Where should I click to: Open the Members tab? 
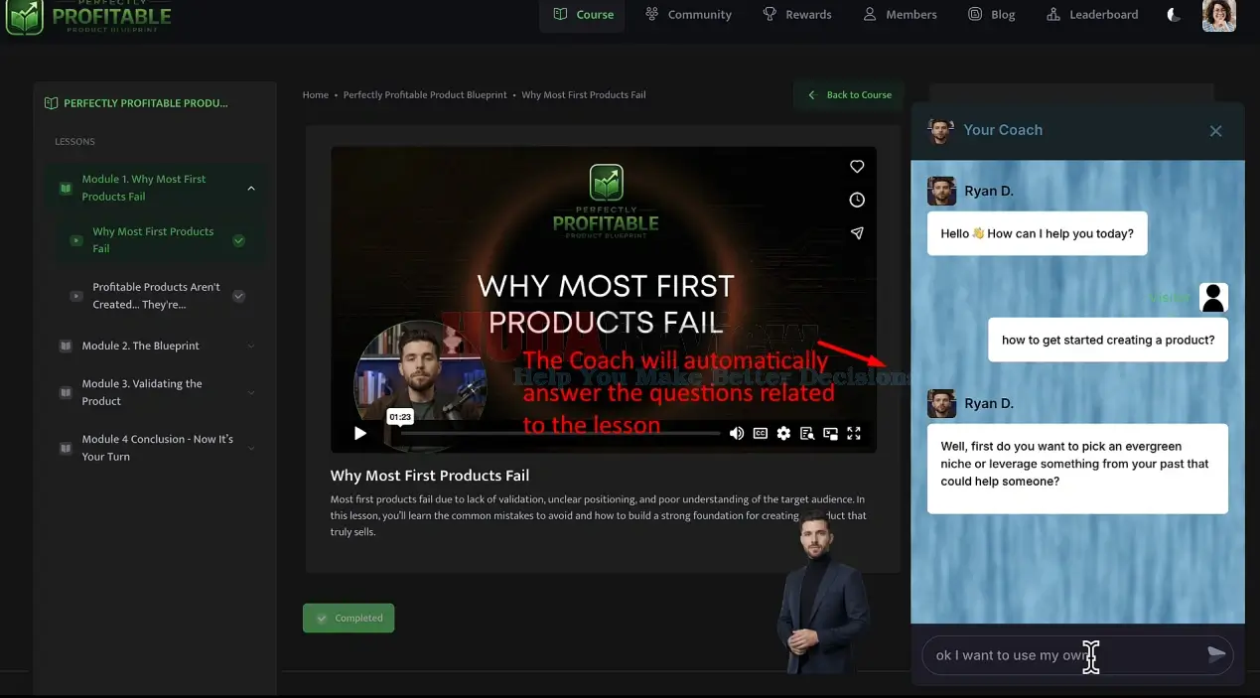900,15
